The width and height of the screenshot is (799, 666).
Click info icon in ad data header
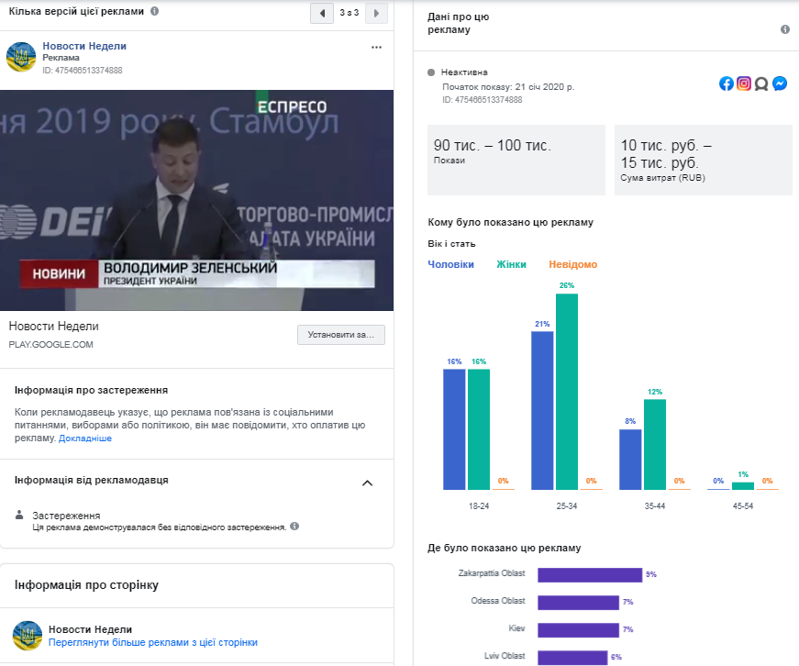pyautogui.click(x=784, y=29)
